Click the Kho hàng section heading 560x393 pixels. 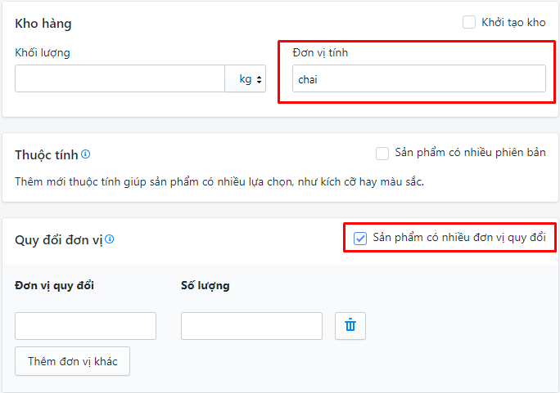pos(43,24)
